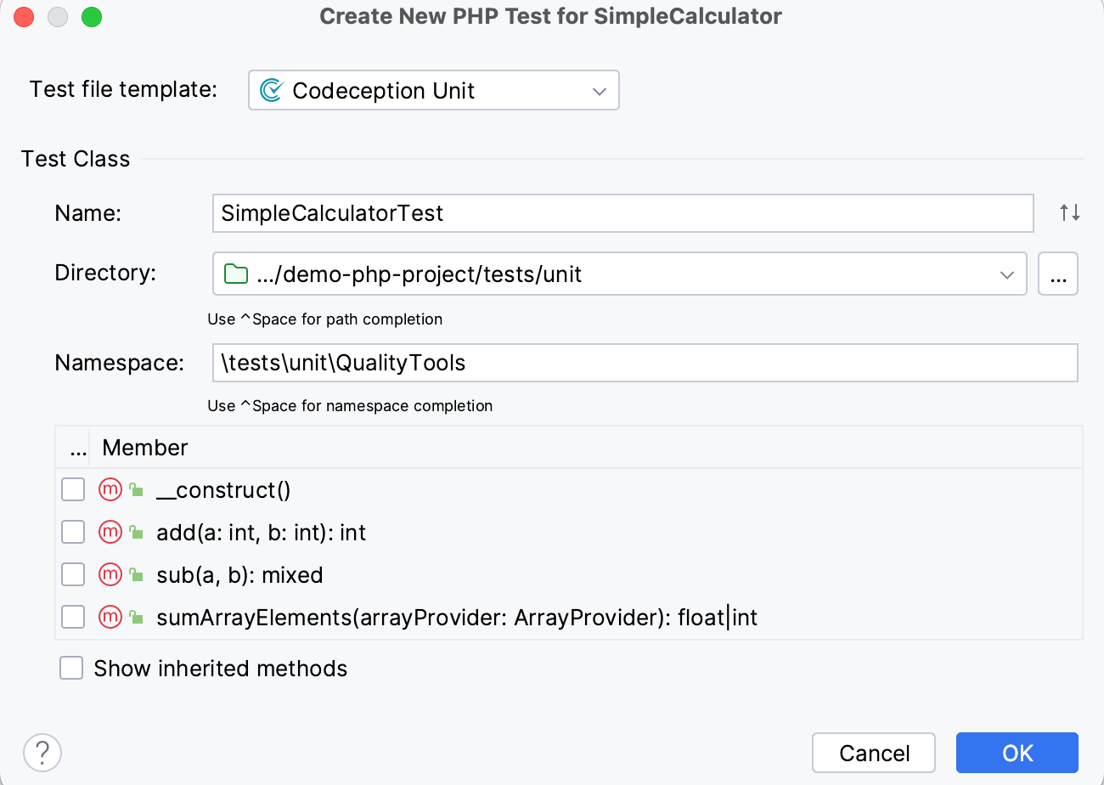Viewport: 1104px width, 785px height.
Task: Click the method icon beside sumArrayElements
Action: point(110,617)
